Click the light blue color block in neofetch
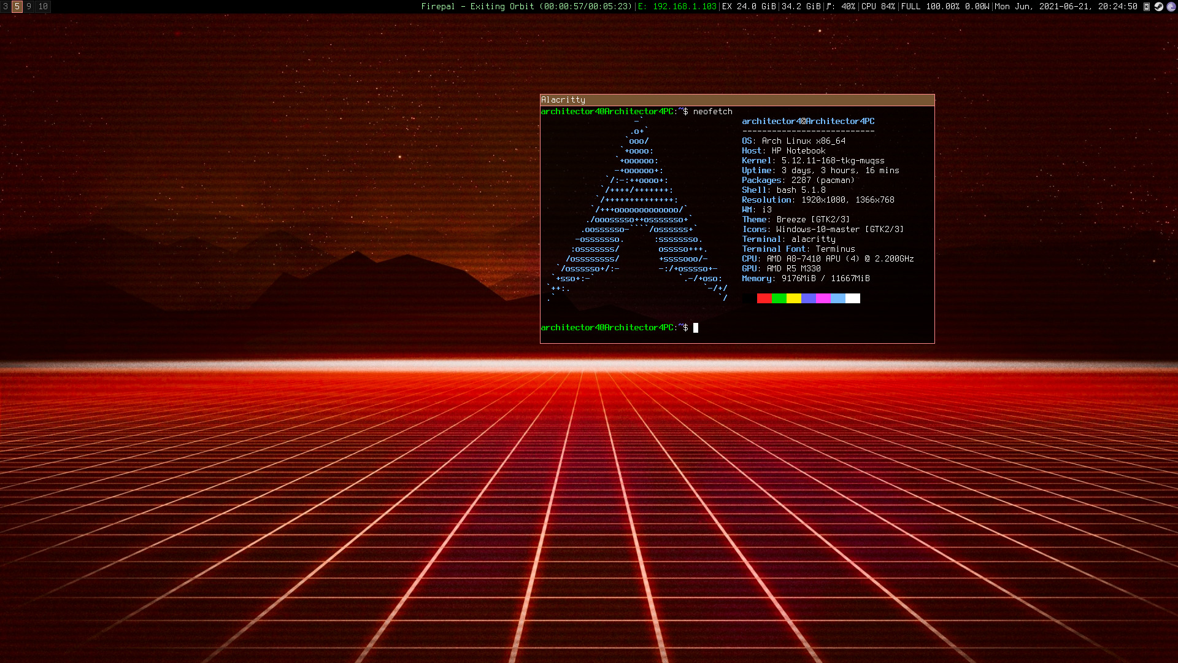Screen dimensions: 1178x663 [x=837, y=298]
